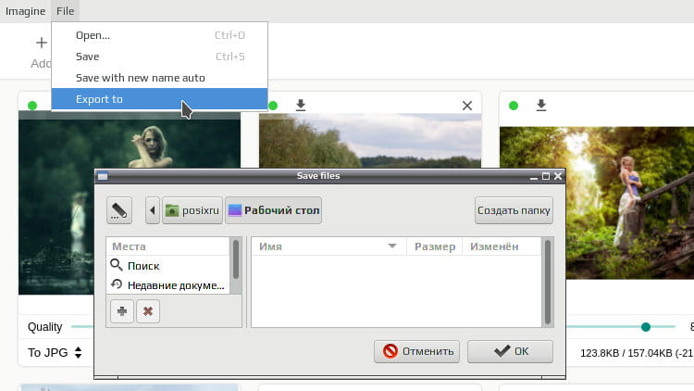Click the Quality slider handle on right card

click(x=646, y=327)
